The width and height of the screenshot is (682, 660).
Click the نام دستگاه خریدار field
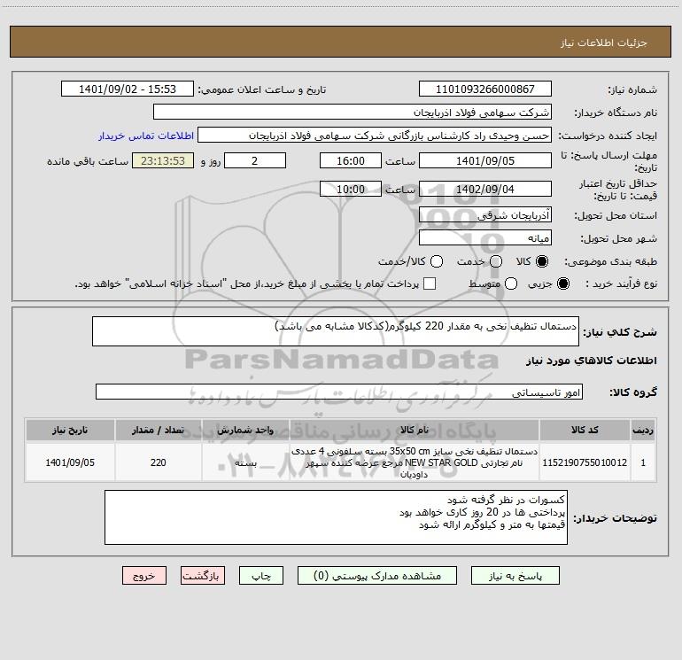click(353, 112)
